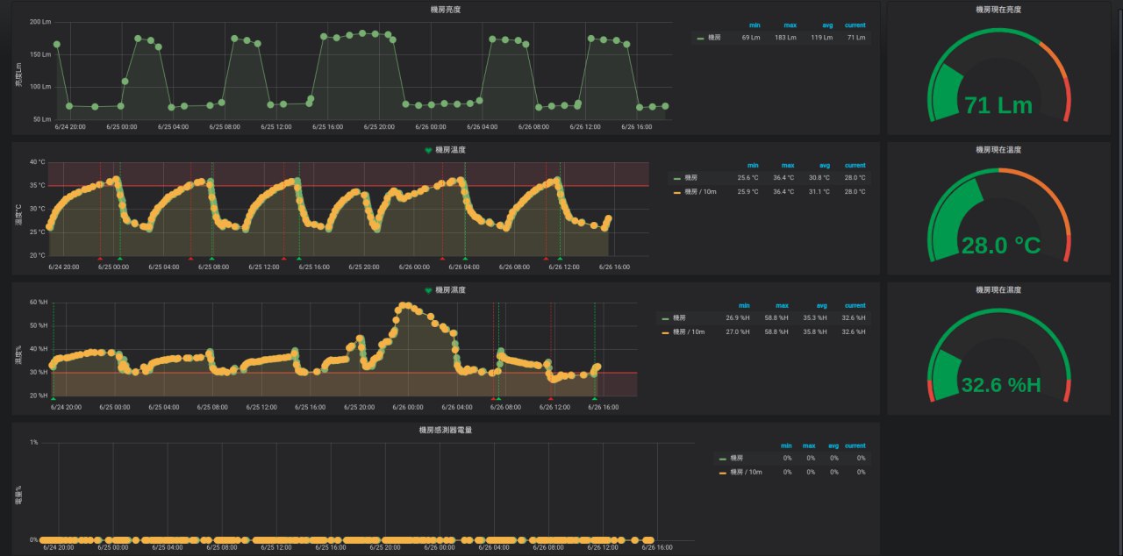1123x556 pixels.
Task: Sort the 機房亮度 legend by current
Action: (x=855, y=25)
